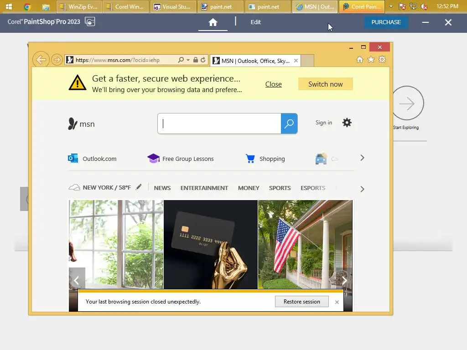Screen dimensions: 467x350
Task: Open the ENTERTAINMENT menu item
Action: pyautogui.click(x=204, y=188)
